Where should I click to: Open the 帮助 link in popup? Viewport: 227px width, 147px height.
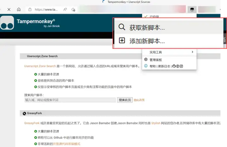coord(153,66)
